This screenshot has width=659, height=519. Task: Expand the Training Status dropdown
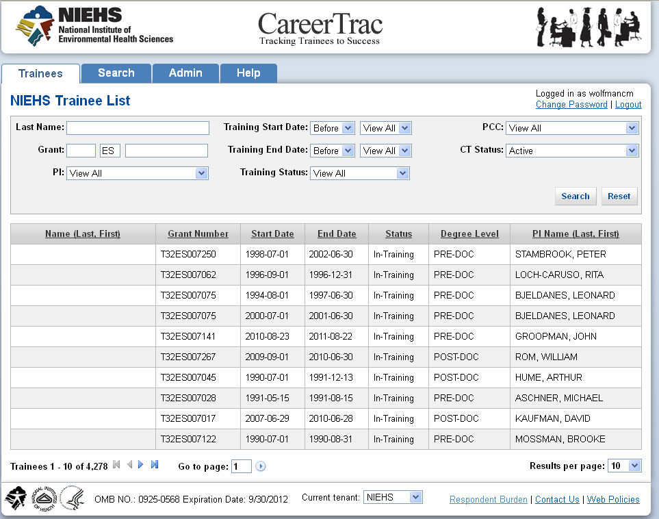360,173
